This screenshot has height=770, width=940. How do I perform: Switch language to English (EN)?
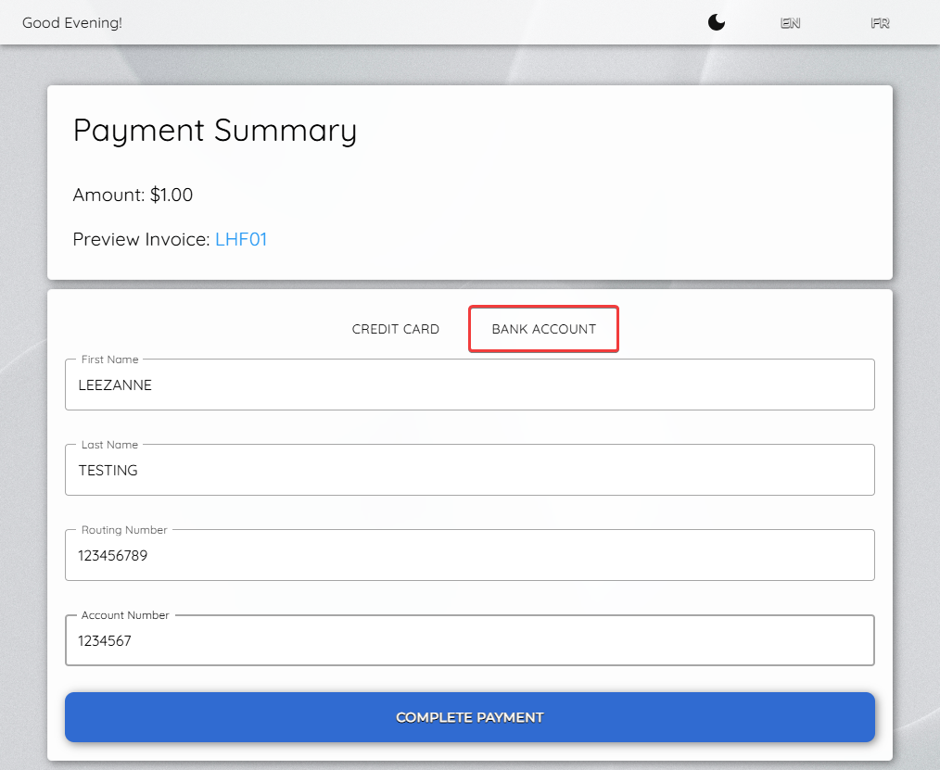[790, 23]
